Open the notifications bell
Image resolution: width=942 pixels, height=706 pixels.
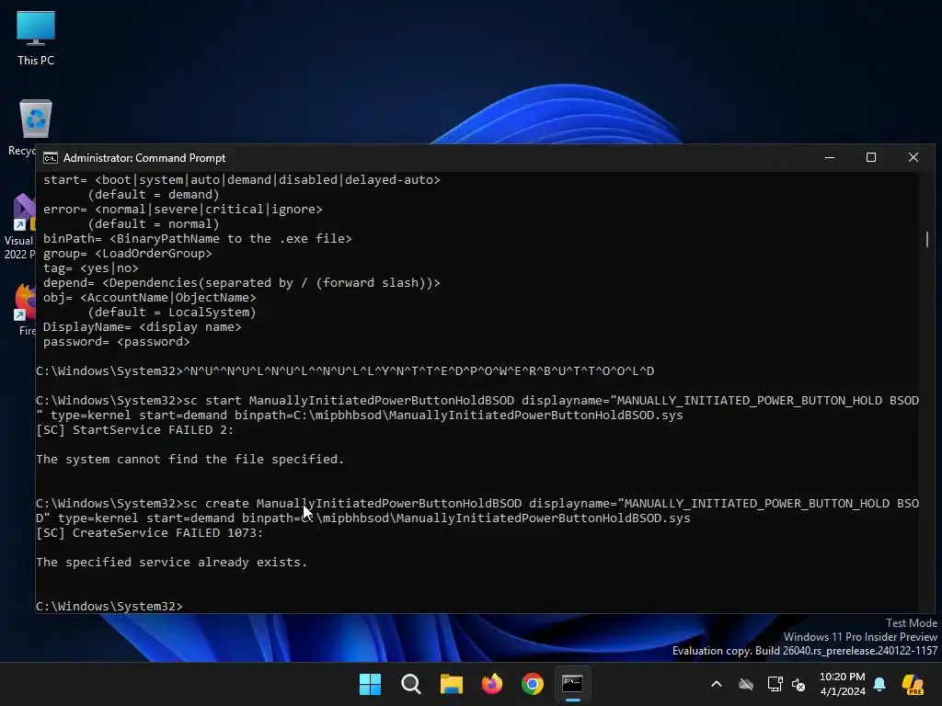pyautogui.click(x=879, y=684)
